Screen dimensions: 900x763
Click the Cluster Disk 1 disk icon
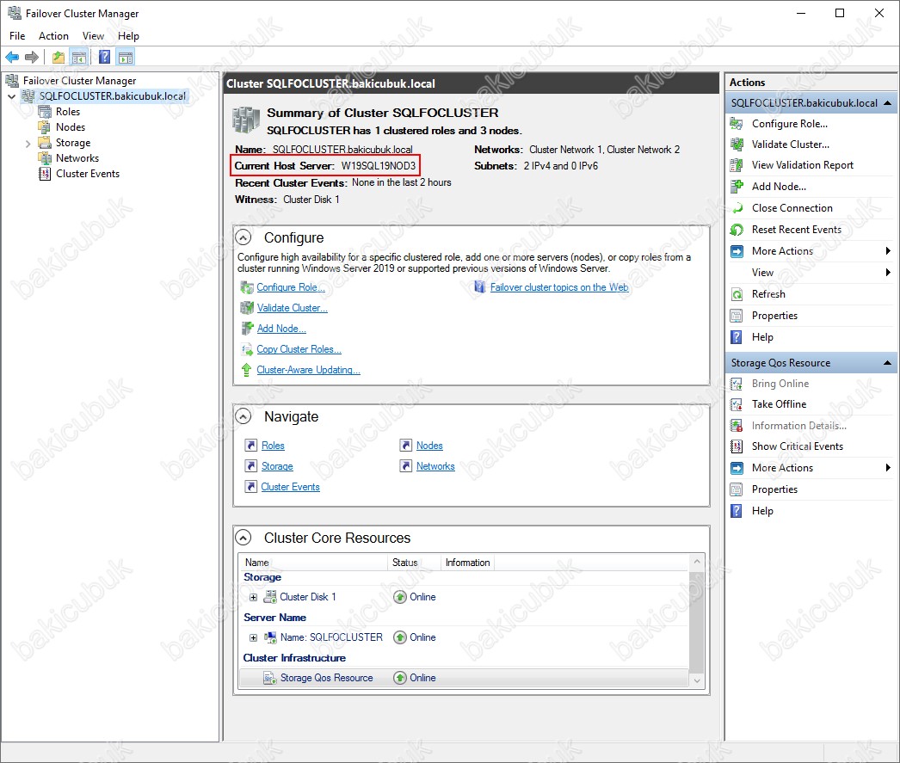(x=270, y=597)
